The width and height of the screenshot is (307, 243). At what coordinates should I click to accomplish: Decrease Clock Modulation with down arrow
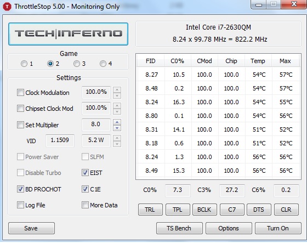(x=117, y=95)
